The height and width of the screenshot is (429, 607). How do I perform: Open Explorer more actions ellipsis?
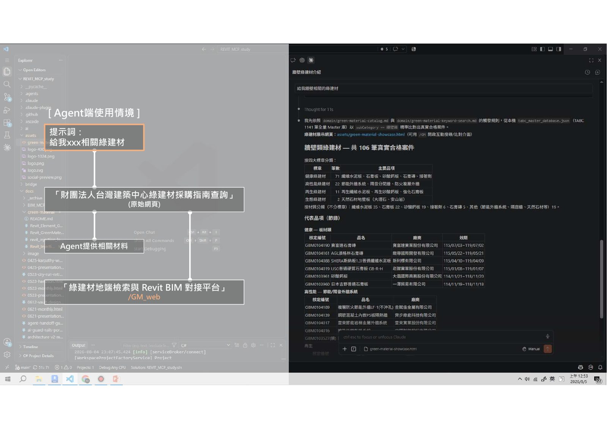pos(61,60)
